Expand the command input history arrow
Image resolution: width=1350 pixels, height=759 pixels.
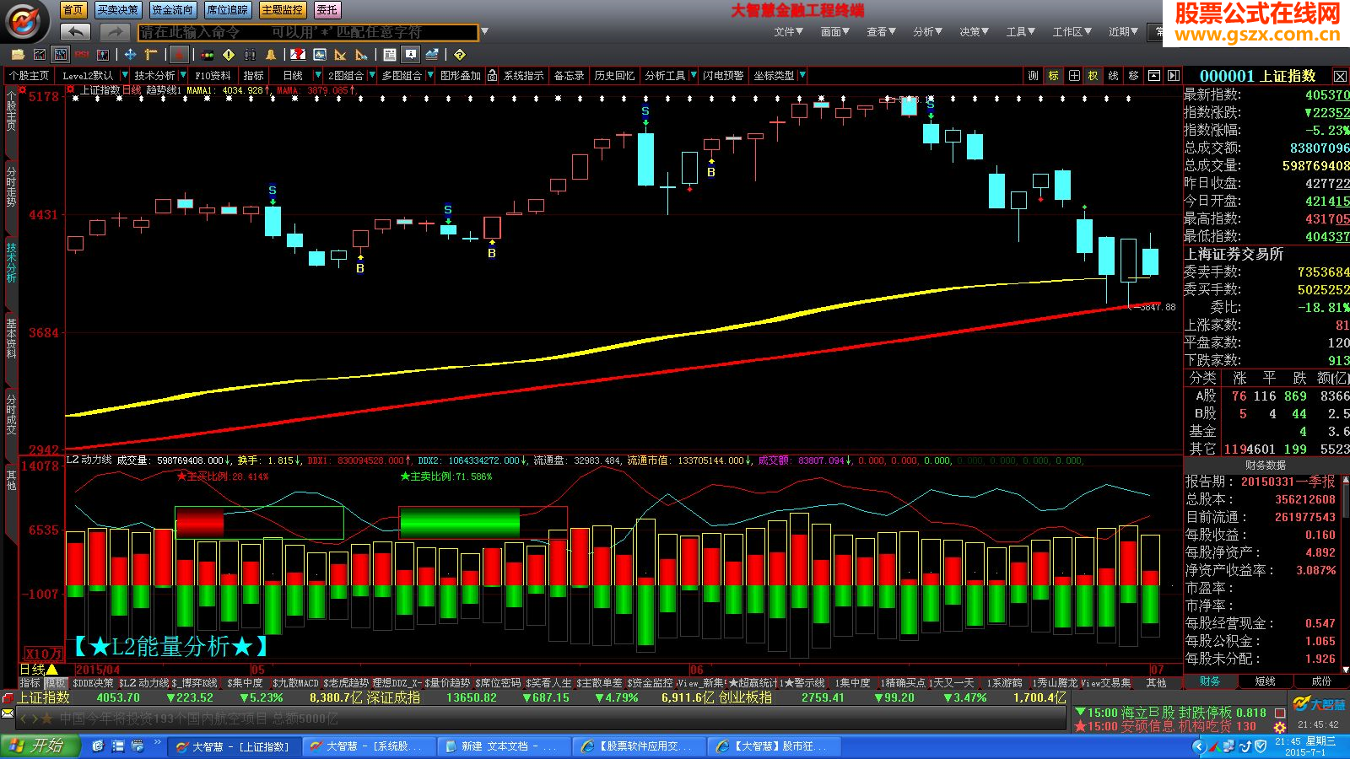pyautogui.click(x=485, y=32)
